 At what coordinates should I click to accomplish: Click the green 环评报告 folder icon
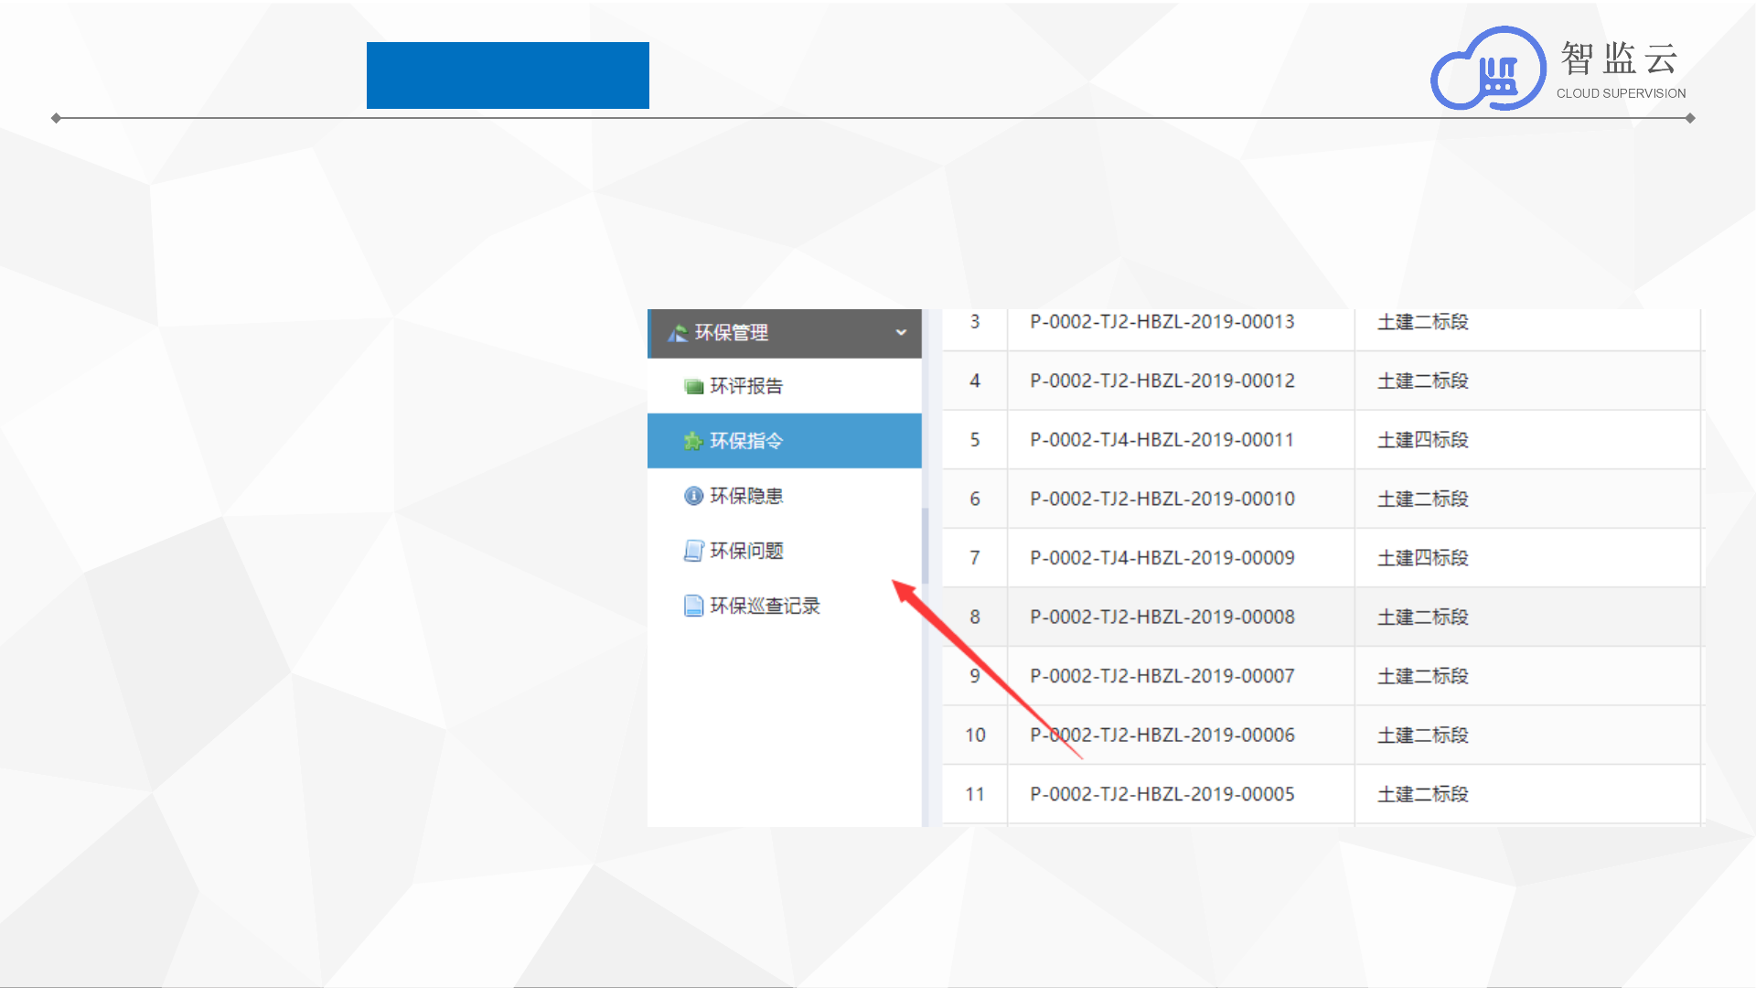[694, 387]
